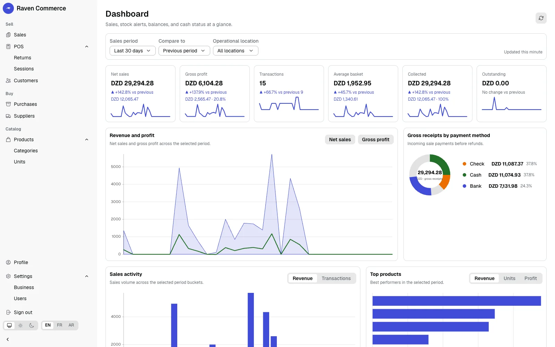Click the Outstanding sparkline card
This screenshot has height=347, width=555.
click(512, 94)
